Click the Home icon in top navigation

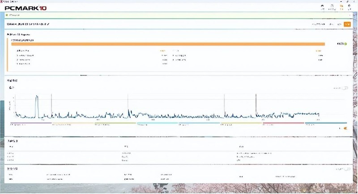coord(322,7)
